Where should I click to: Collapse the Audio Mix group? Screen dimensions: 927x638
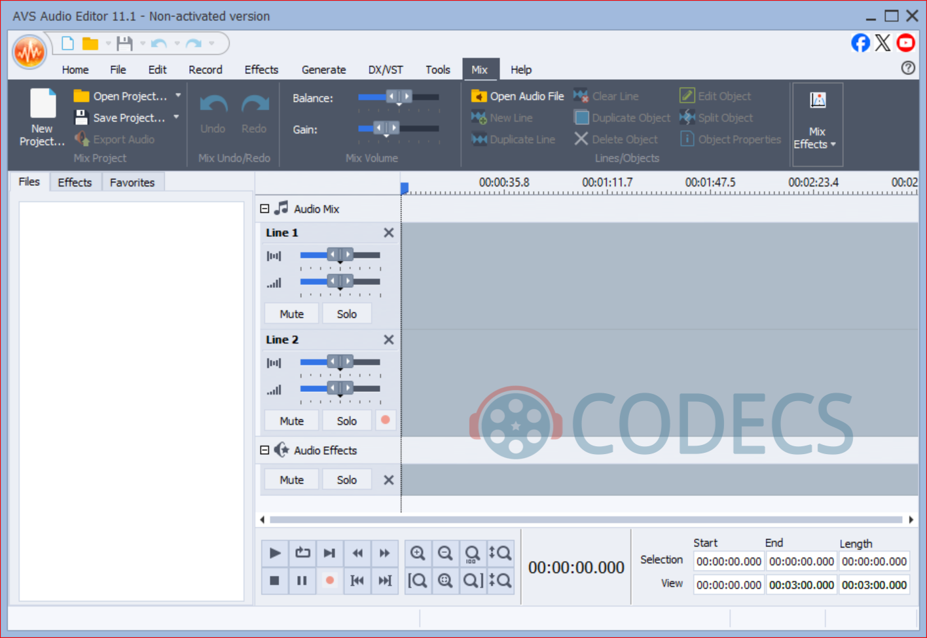point(264,209)
